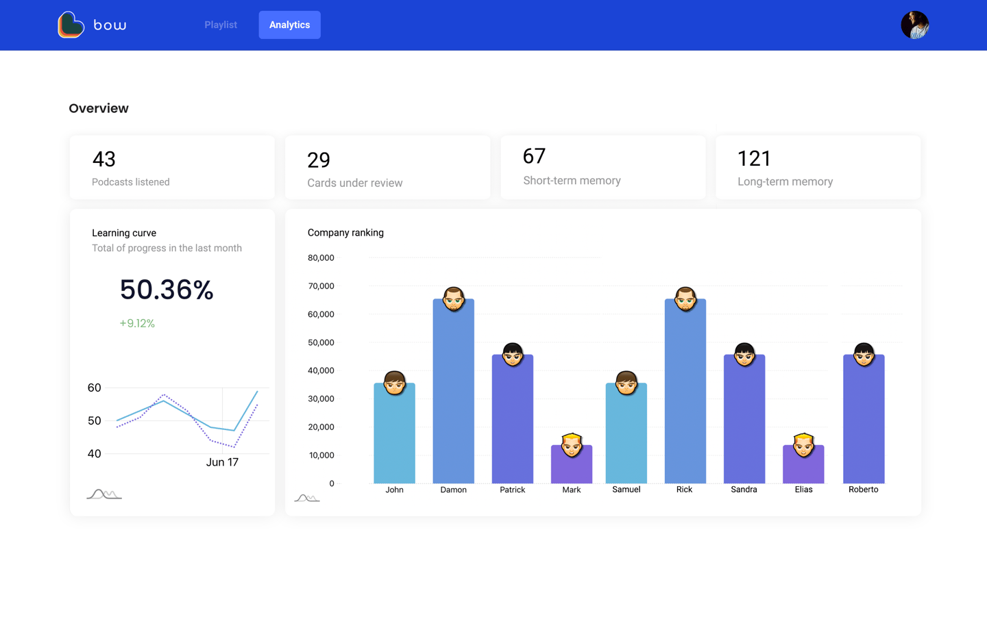Click the Mark name label under chart
This screenshot has width=987, height=632.
pos(572,490)
